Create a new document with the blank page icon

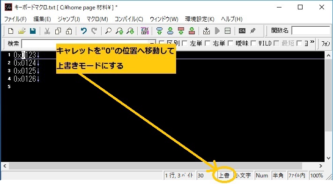coord(11,31)
